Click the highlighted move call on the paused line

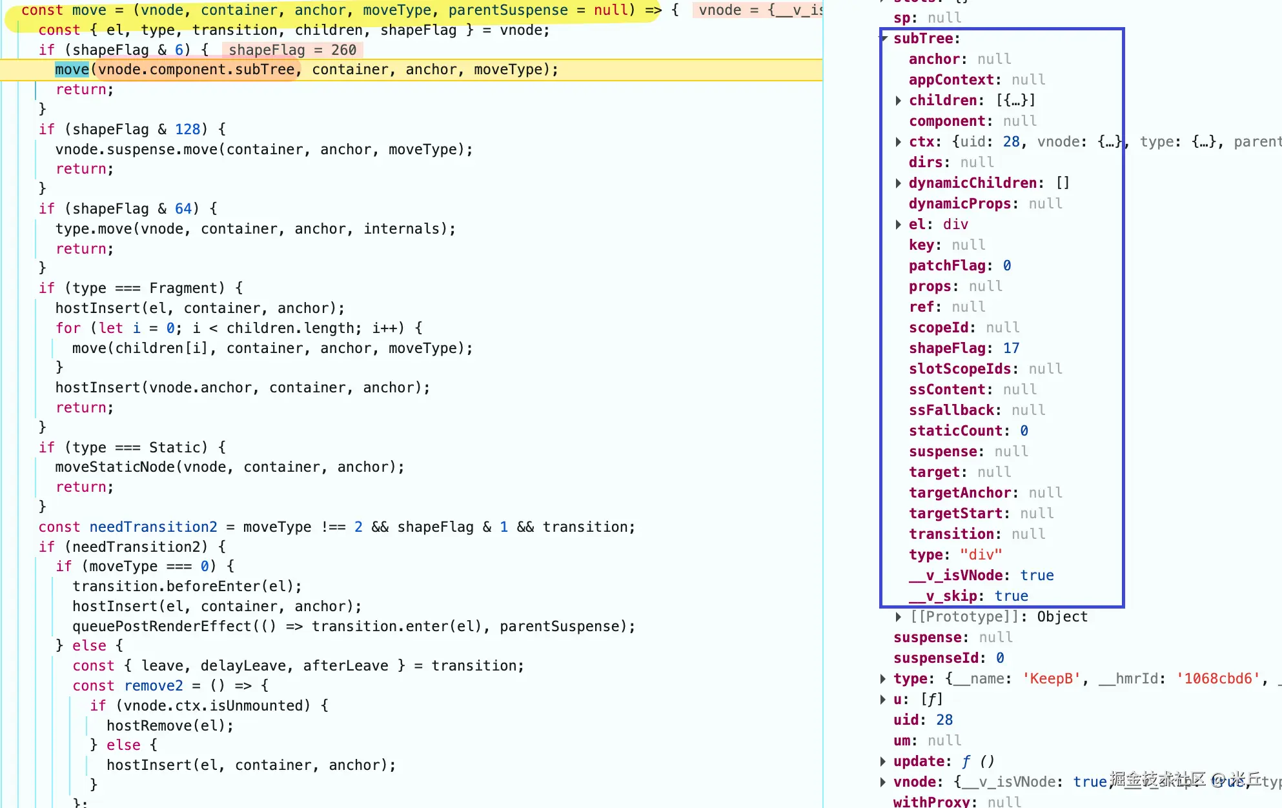tap(72, 70)
